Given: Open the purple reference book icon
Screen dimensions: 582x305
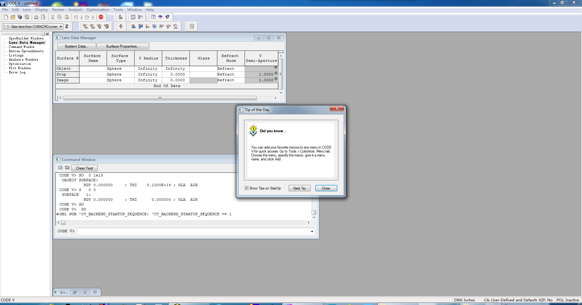Looking at the screenshot, I should 160,17.
